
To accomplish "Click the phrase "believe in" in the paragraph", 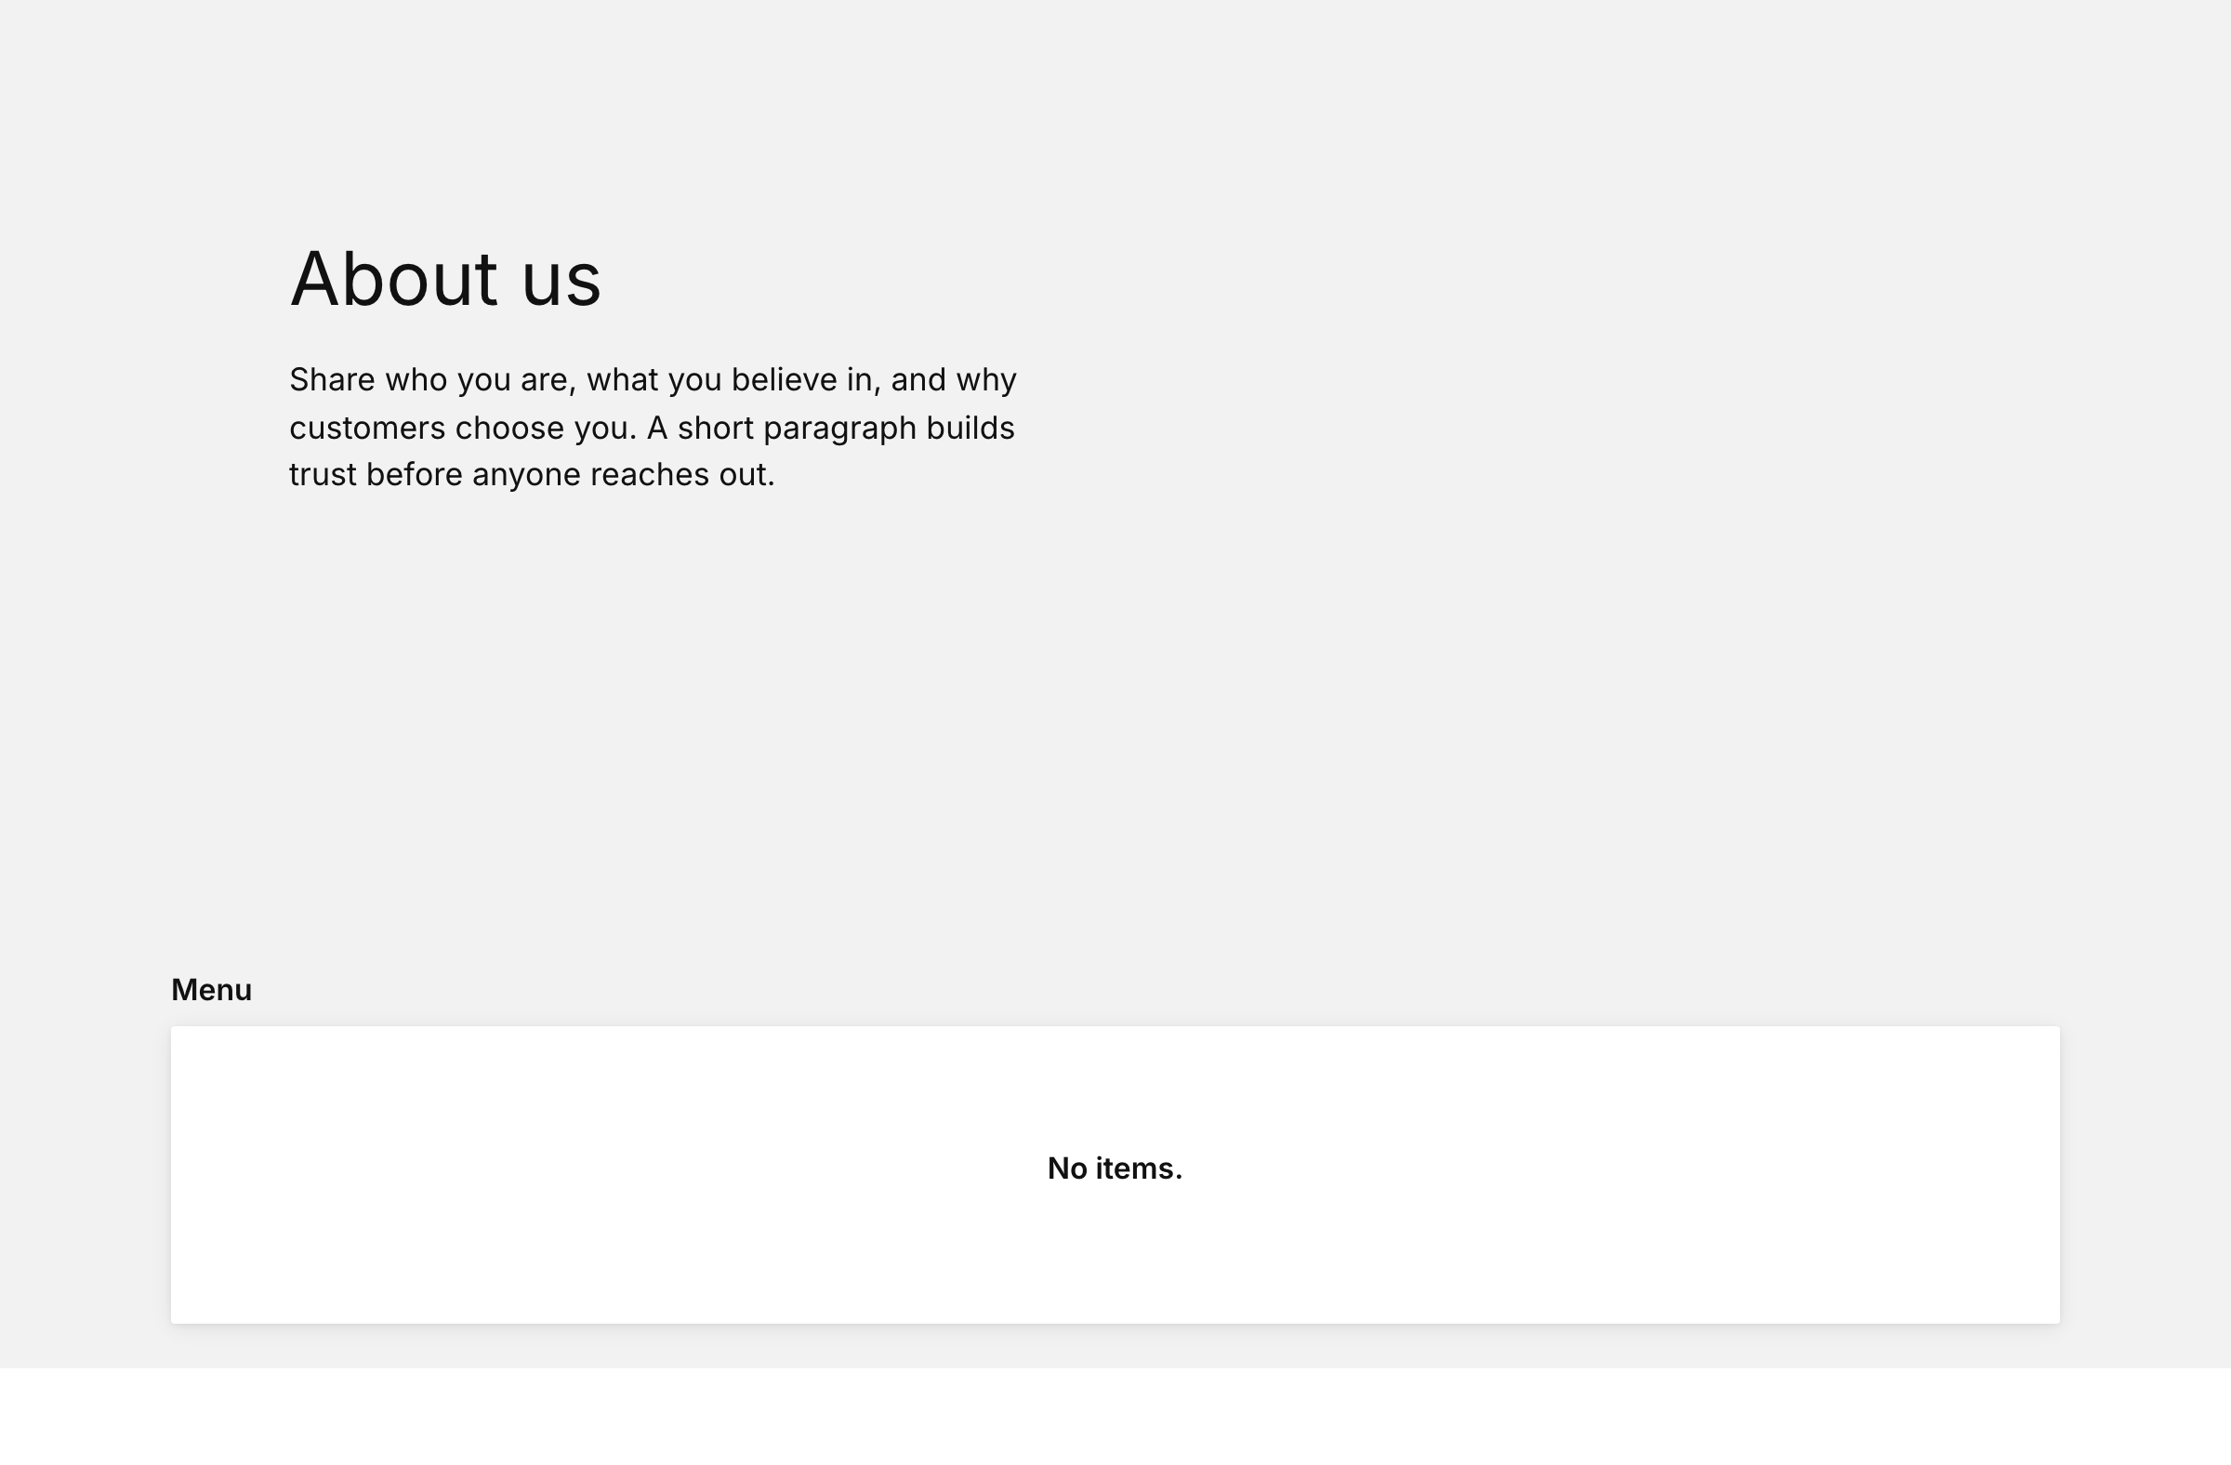I will 801,379.
